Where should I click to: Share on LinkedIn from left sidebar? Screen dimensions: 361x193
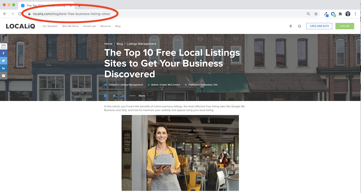[4, 68]
